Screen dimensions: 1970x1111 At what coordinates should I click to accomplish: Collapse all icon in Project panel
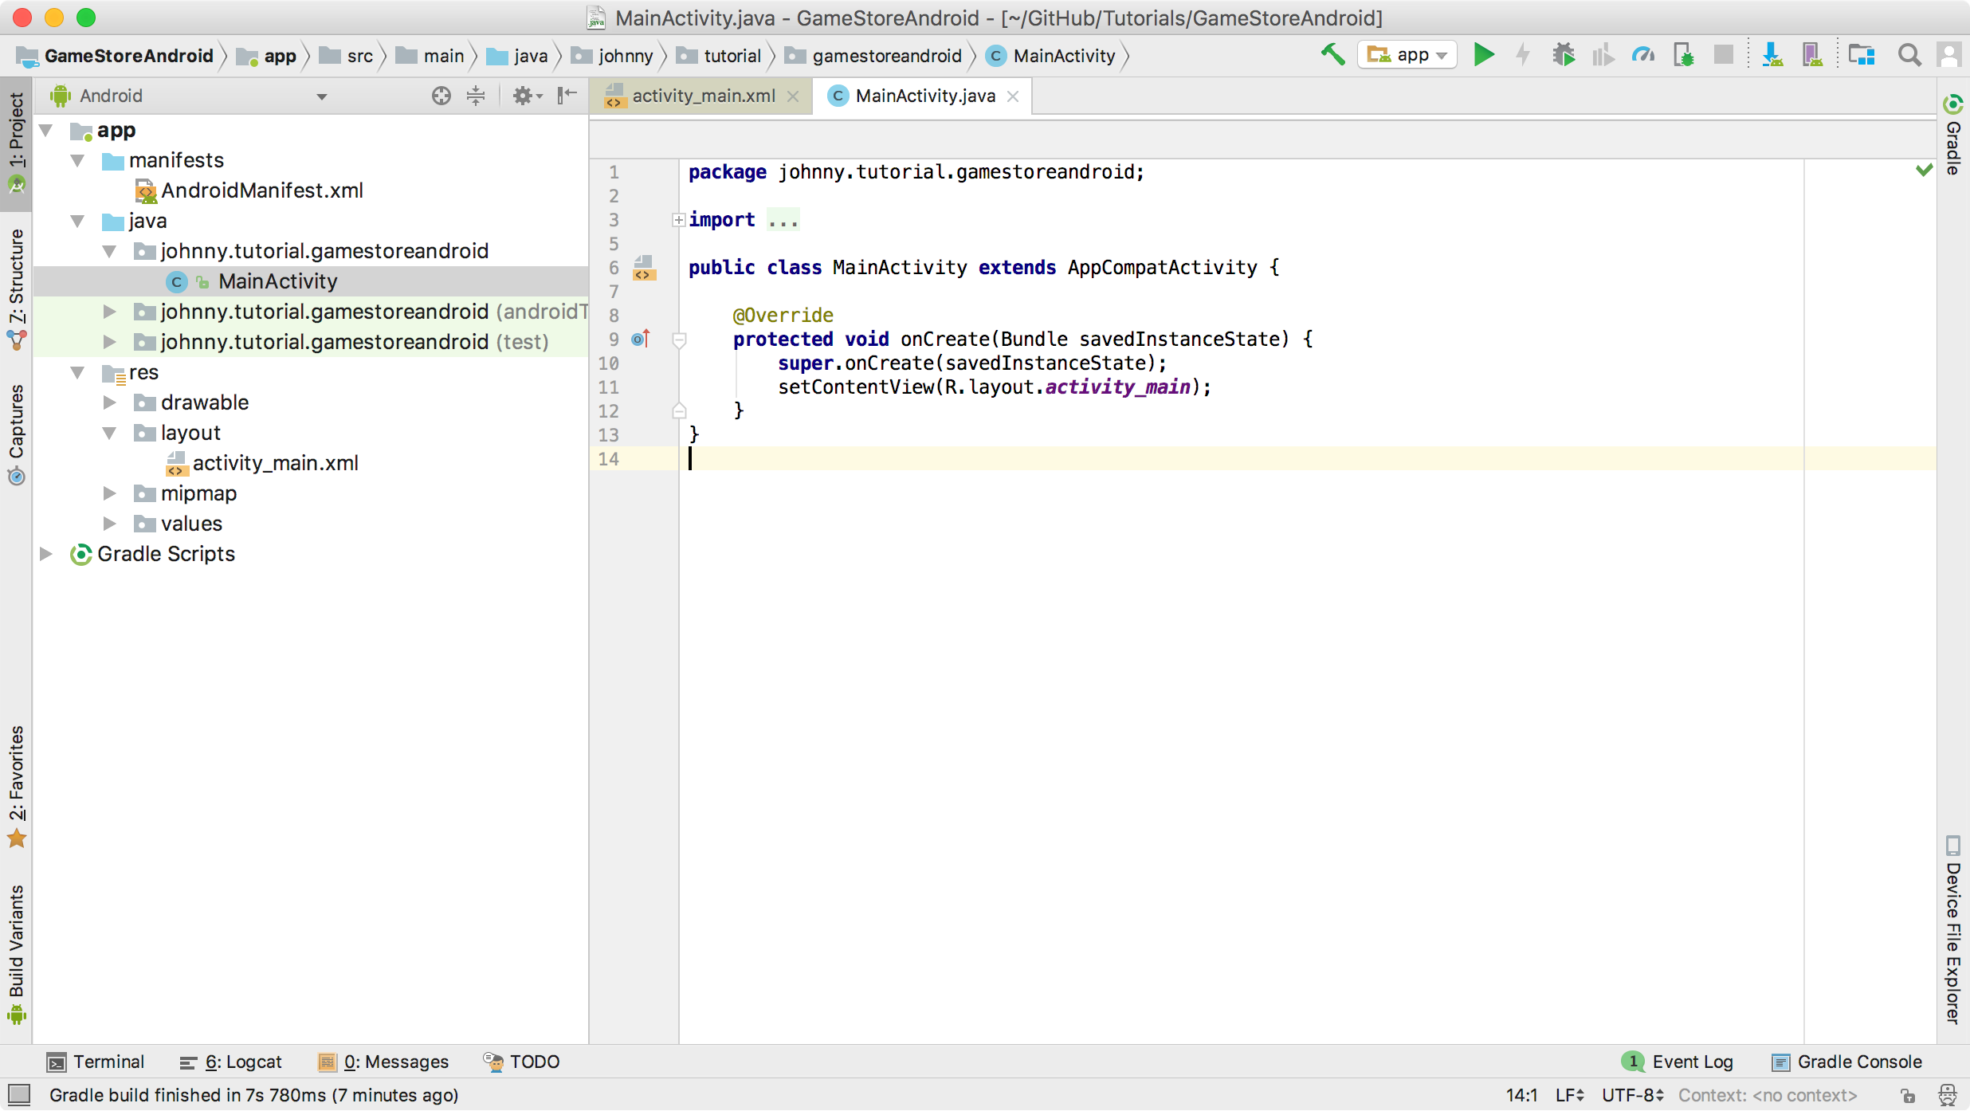pos(476,96)
